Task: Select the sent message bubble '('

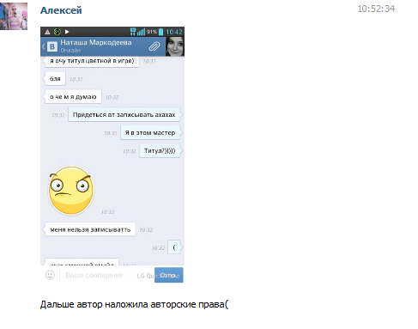Action: click(174, 247)
